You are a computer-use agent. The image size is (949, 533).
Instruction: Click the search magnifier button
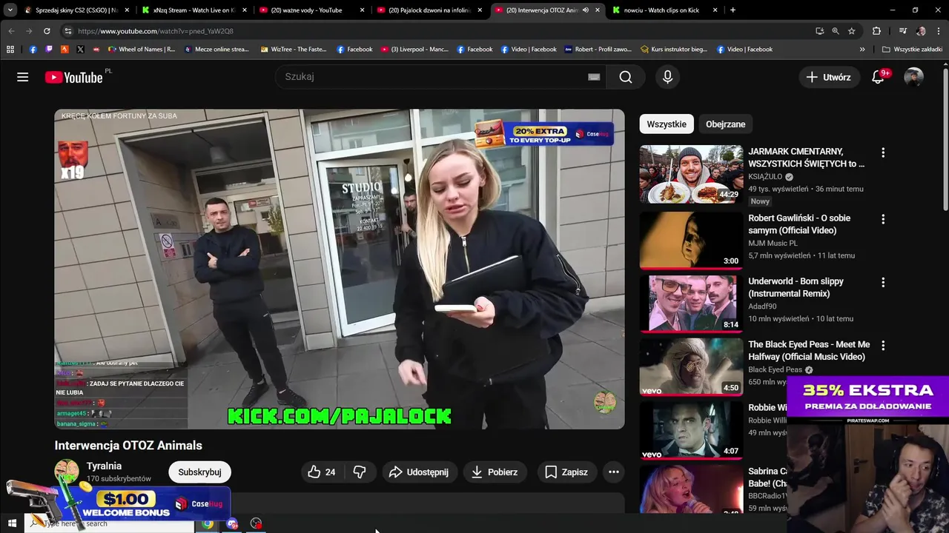[626, 77]
